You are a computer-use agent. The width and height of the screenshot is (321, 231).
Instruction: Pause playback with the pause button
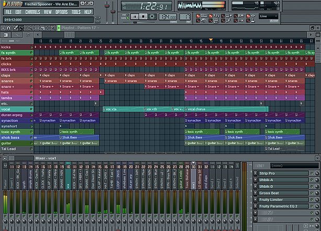(x=134, y=17)
